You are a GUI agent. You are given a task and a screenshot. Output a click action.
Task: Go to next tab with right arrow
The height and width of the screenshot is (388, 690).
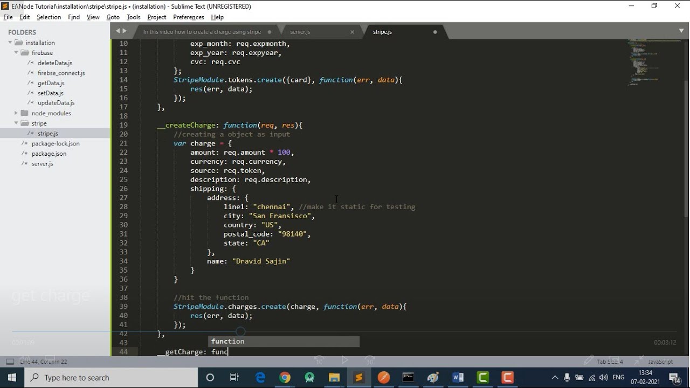(125, 31)
